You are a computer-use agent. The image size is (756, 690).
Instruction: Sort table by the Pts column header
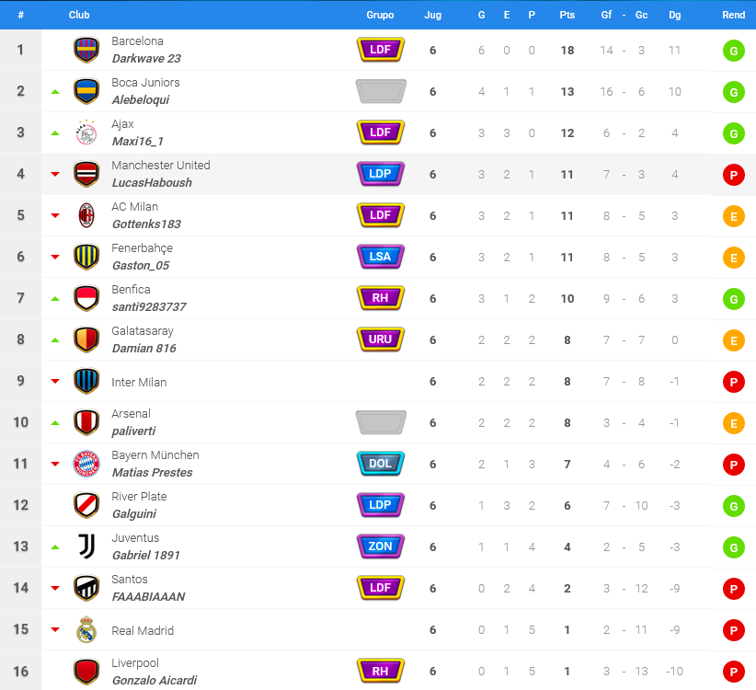coord(567,15)
